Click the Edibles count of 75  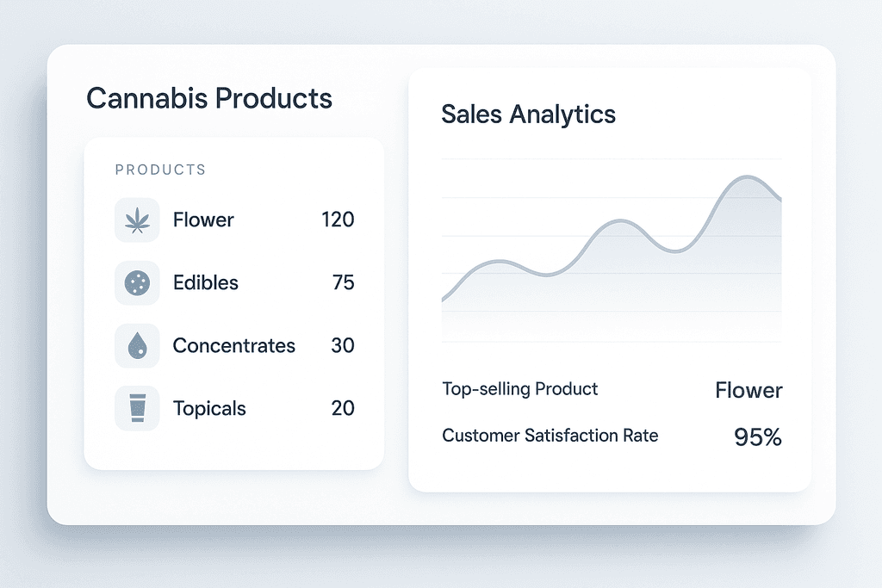coord(343,282)
